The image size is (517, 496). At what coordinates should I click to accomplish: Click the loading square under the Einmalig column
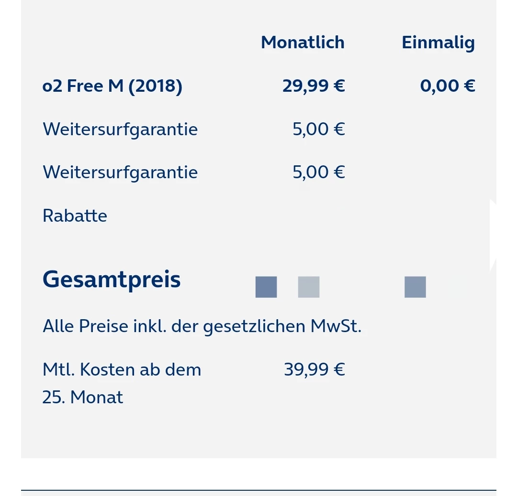[415, 287]
